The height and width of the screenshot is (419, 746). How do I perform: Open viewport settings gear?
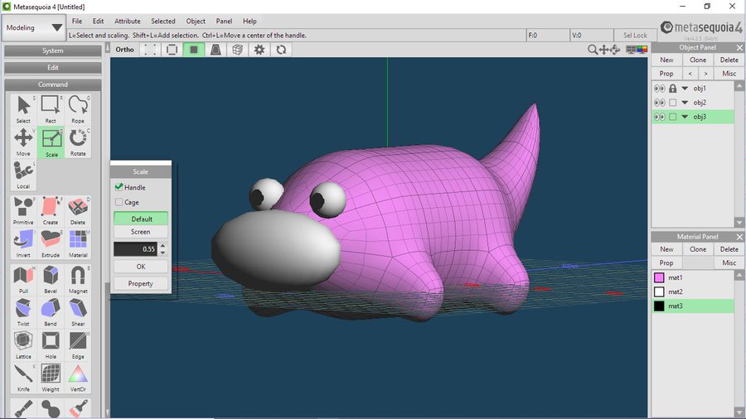coord(259,50)
